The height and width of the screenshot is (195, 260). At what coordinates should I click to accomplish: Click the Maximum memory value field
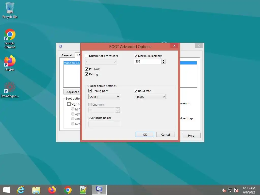click(x=148, y=61)
